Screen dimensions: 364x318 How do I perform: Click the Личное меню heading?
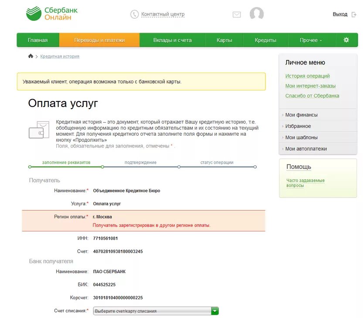click(305, 63)
